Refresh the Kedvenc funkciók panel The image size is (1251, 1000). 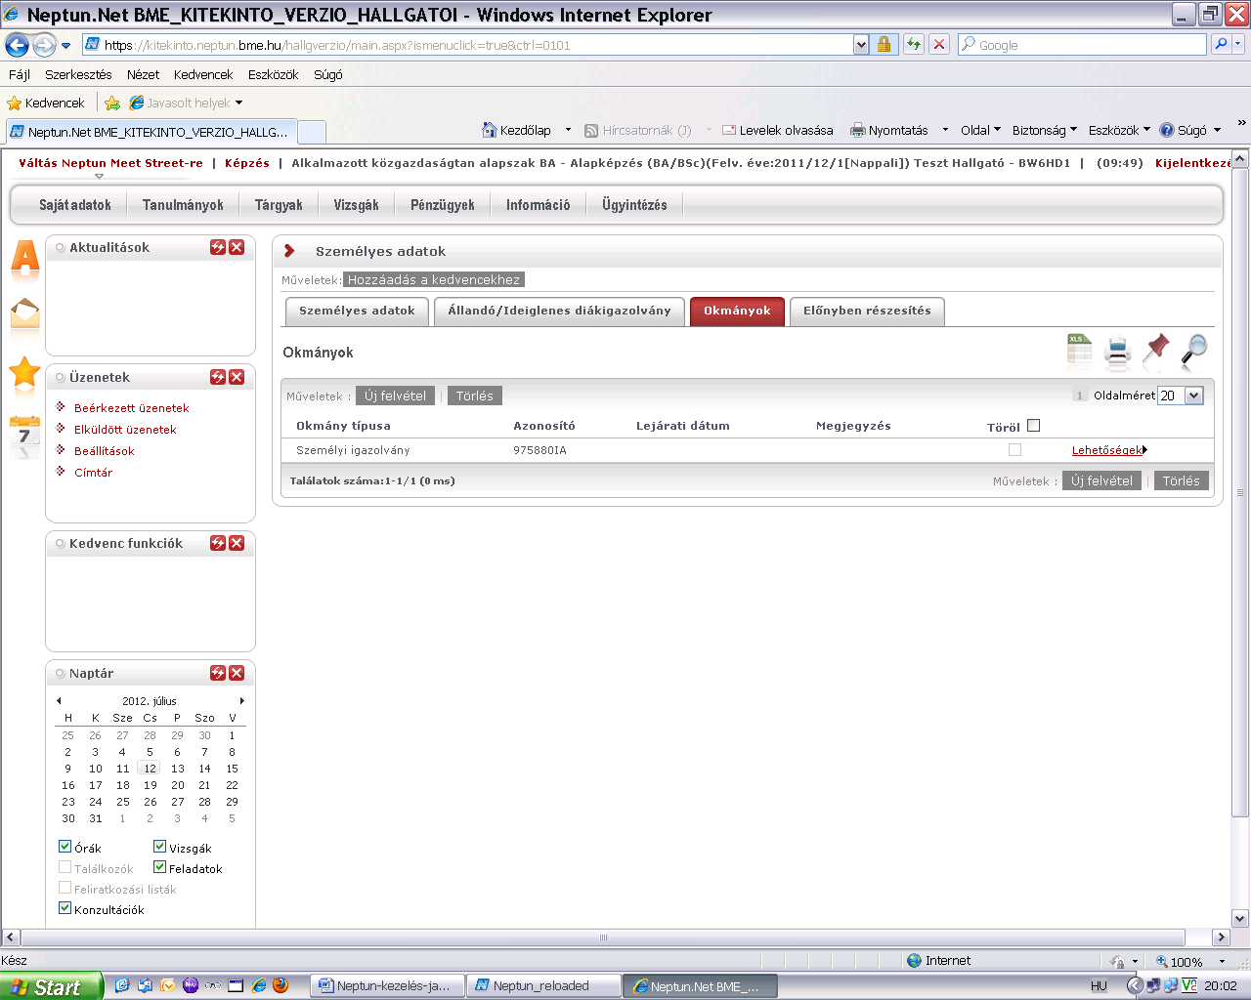pos(218,543)
